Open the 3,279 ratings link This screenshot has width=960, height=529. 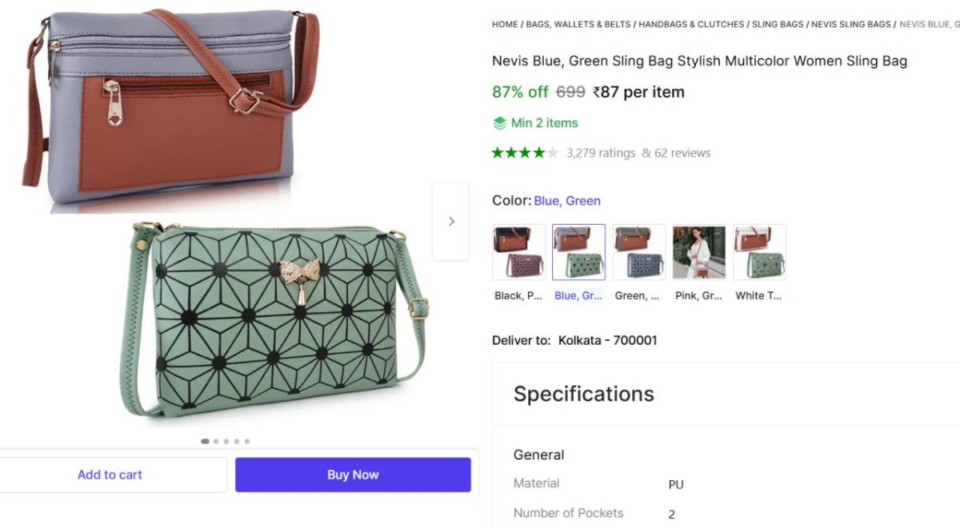(601, 153)
